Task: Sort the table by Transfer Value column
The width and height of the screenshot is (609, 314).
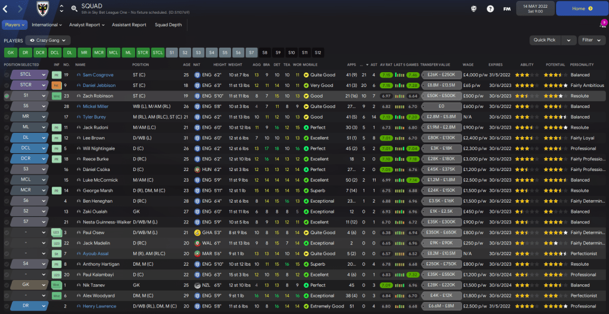Action: point(436,64)
